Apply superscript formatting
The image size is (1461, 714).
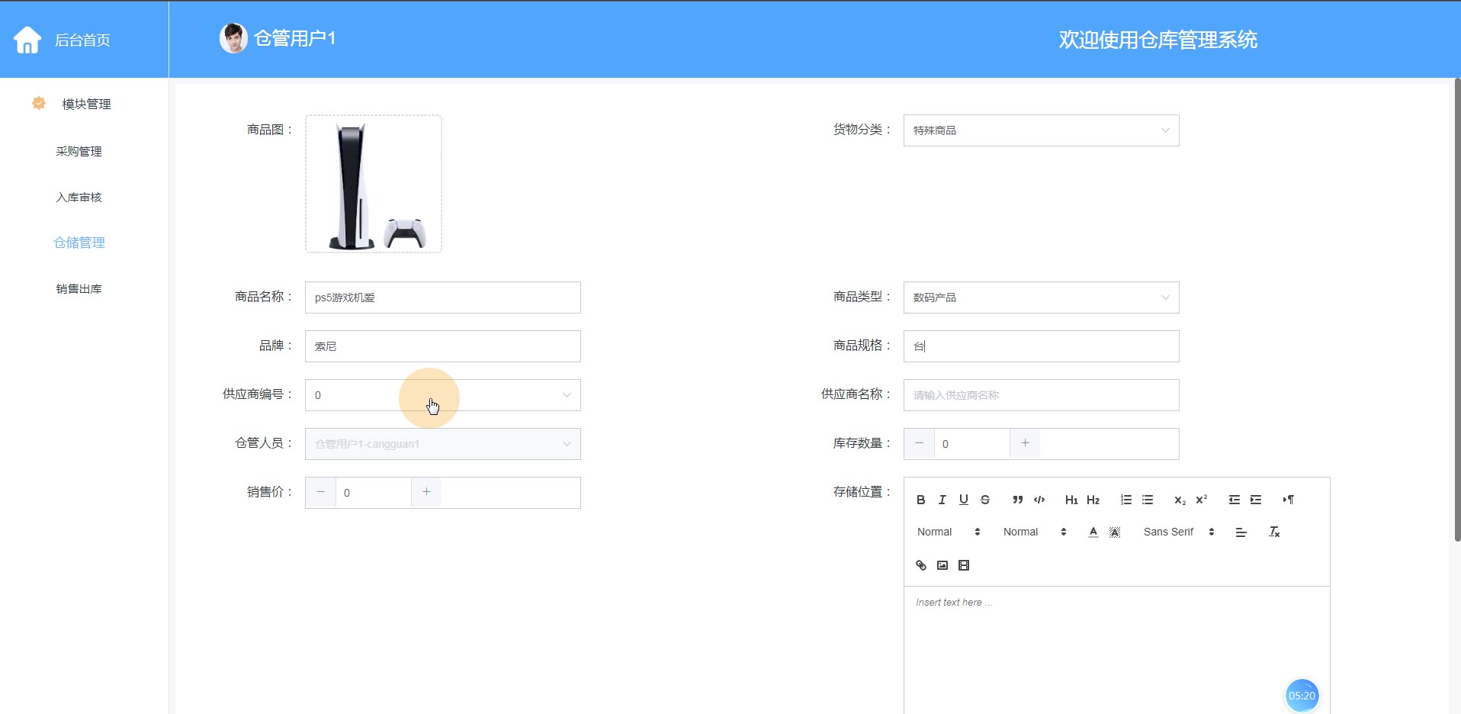point(1201,500)
